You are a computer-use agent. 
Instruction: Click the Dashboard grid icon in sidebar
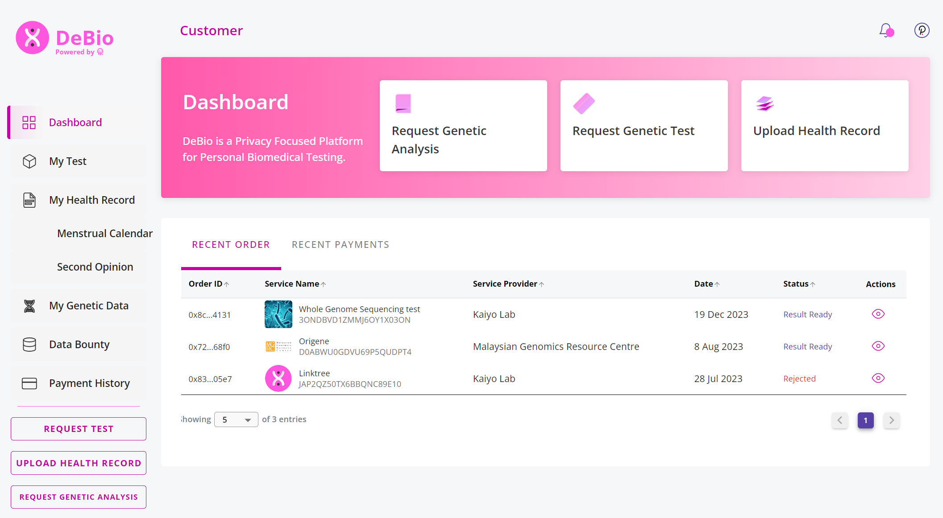(29, 123)
